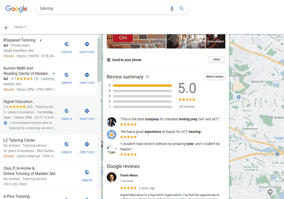Image resolution: width=284 pixels, height=199 pixels.
Task: Open Travis Minor's profile name
Action: pos(129,175)
